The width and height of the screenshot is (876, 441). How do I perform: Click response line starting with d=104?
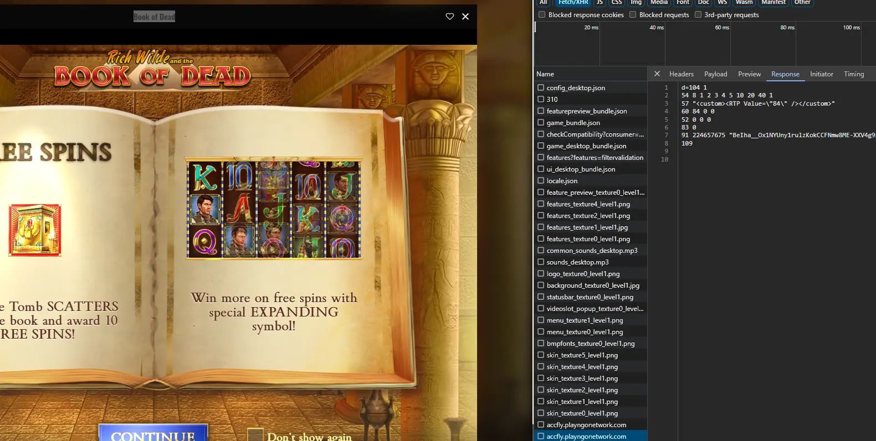coord(694,87)
